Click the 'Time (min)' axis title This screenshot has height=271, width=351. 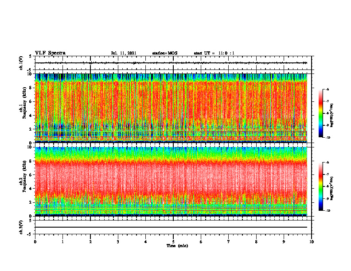177,246
